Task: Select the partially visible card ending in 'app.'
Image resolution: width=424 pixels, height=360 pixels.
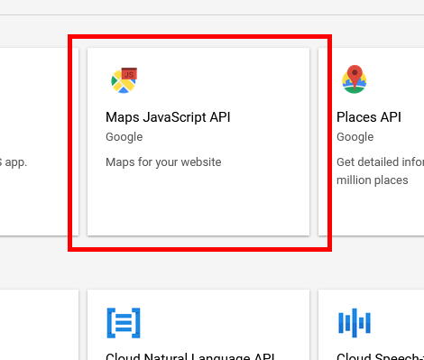Action: pos(39,142)
